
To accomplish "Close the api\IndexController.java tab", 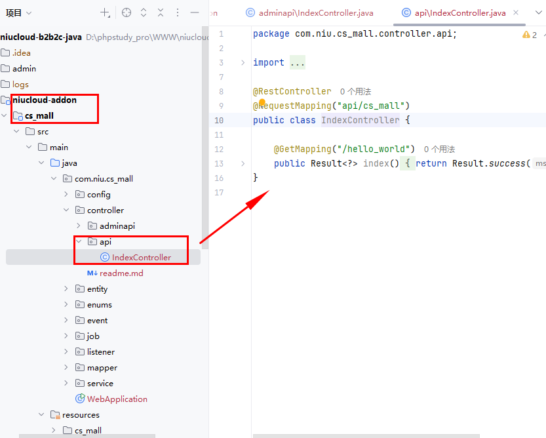I will 516,12.
